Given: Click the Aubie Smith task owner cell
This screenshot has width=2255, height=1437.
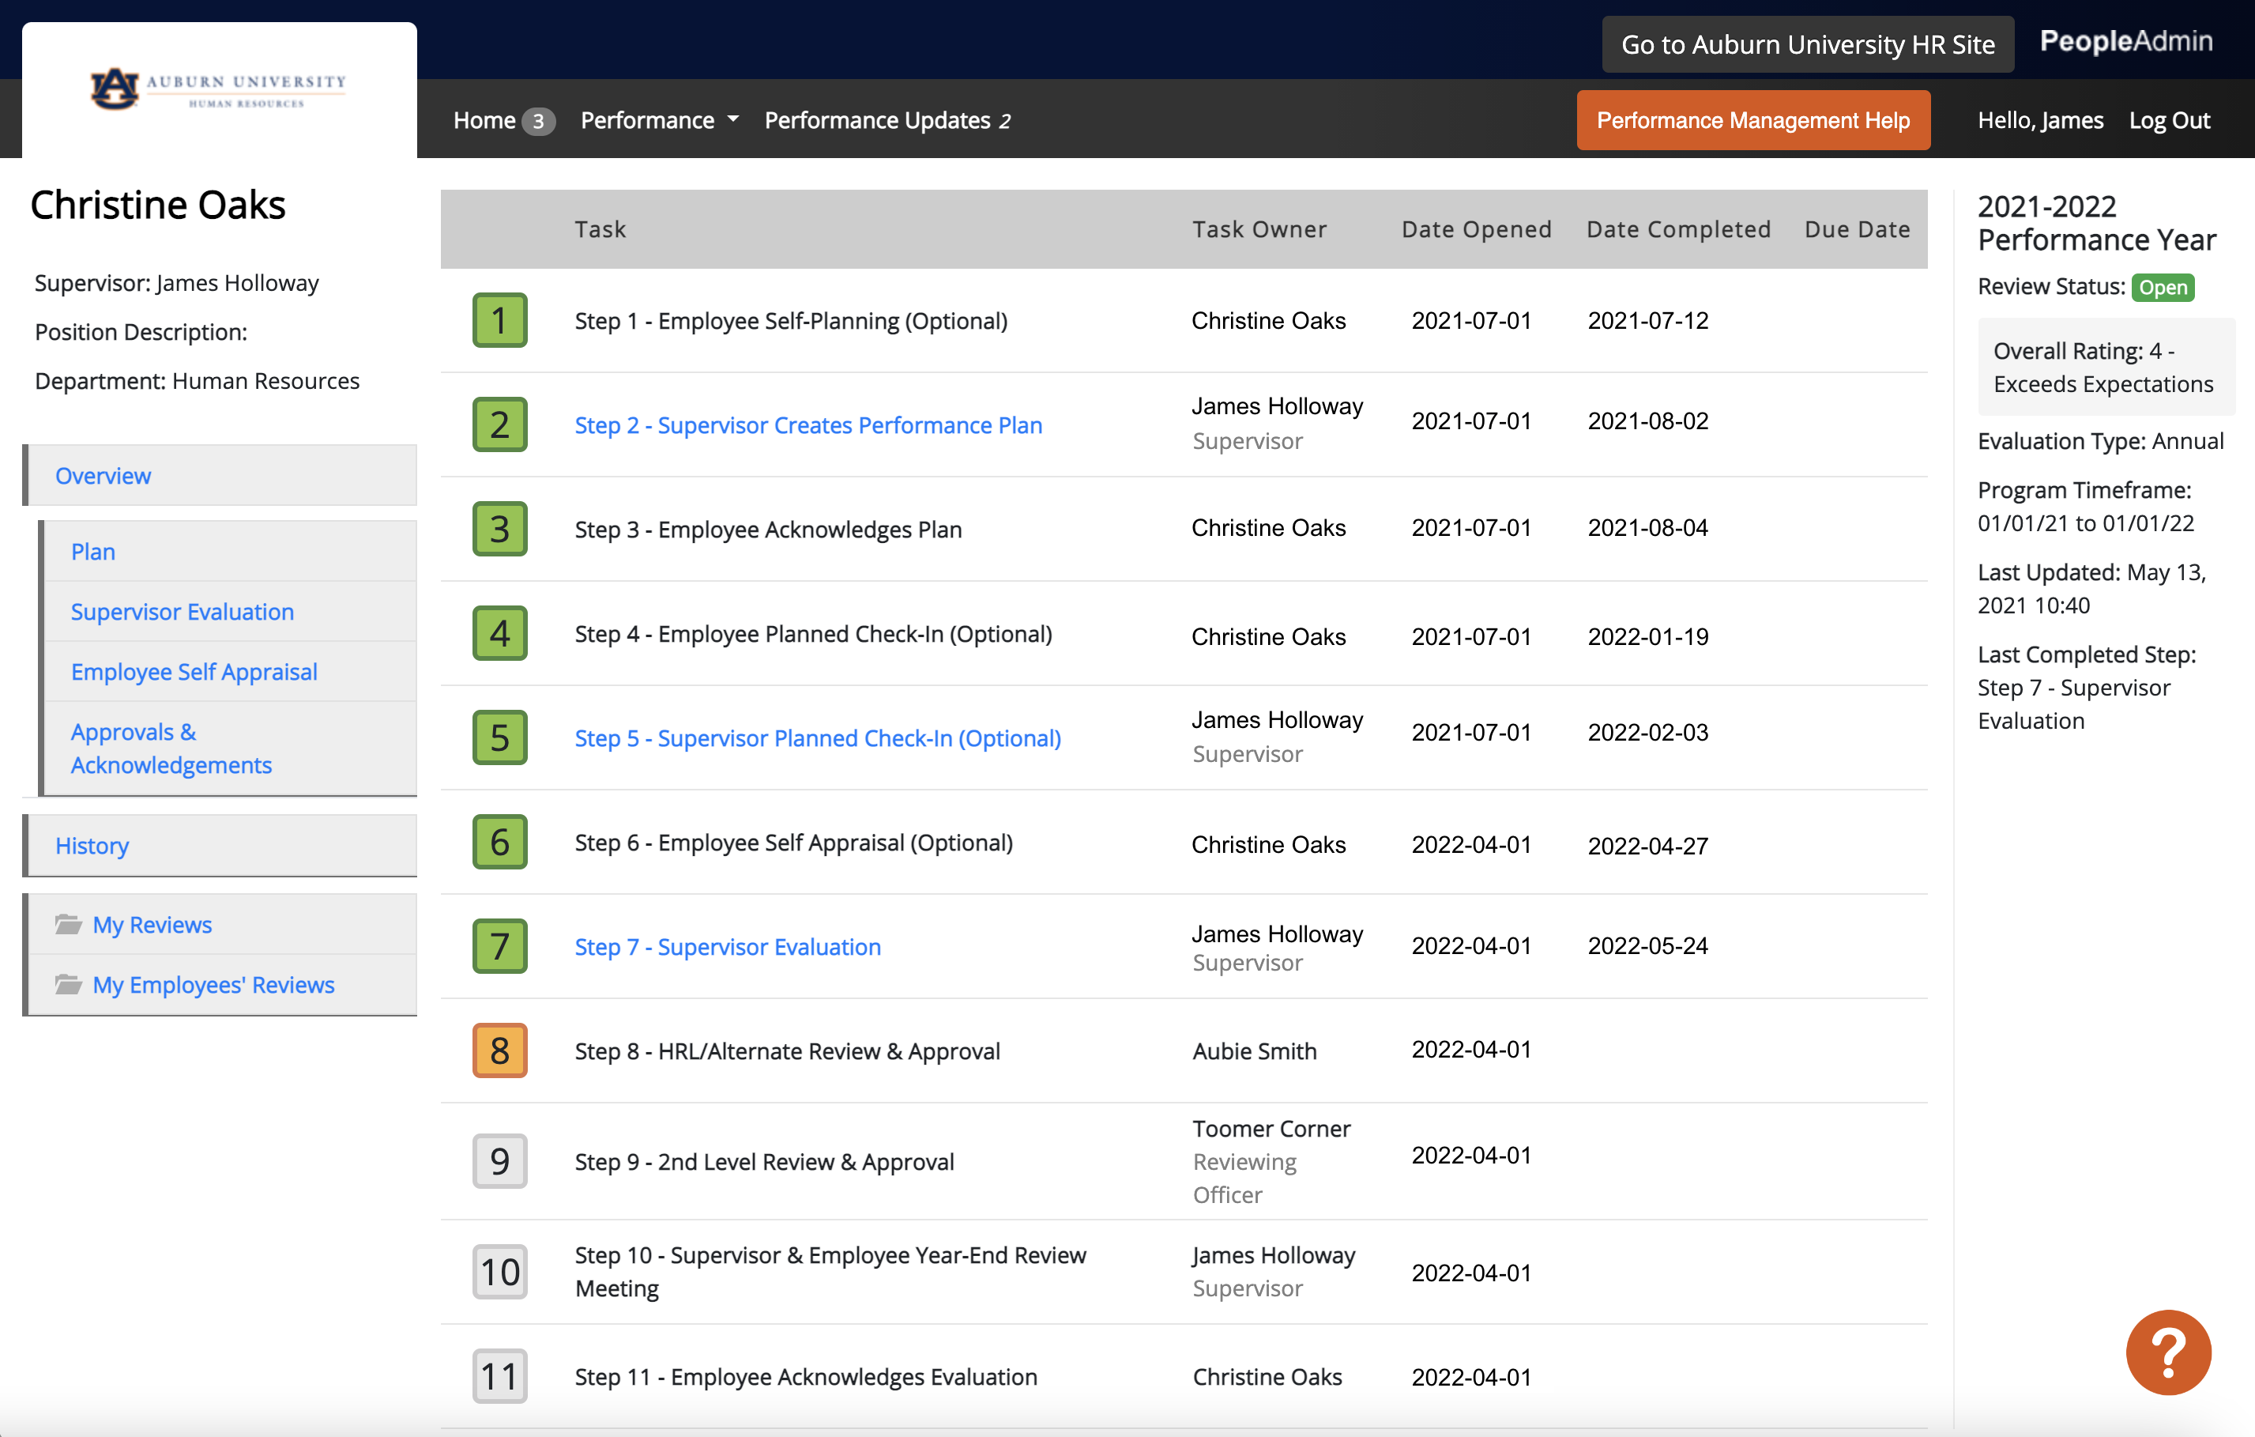Looking at the screenshot, I should click(x=1254, y=1051).
